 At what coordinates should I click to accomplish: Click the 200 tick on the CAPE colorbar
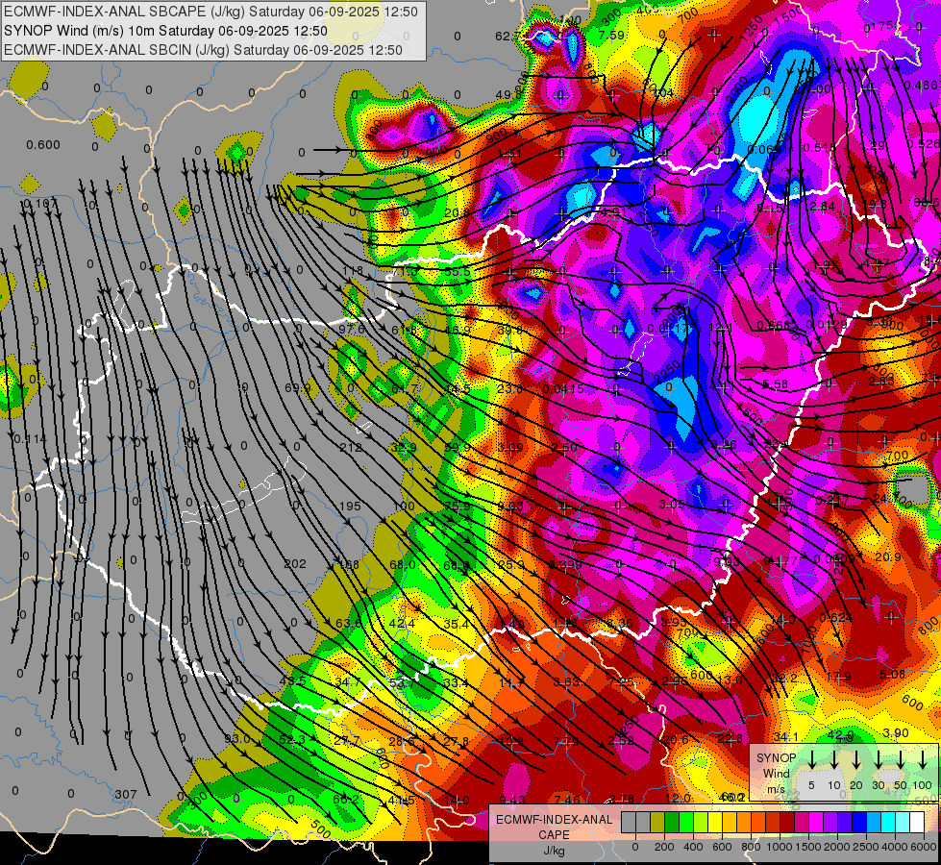(x=664, y=847)
